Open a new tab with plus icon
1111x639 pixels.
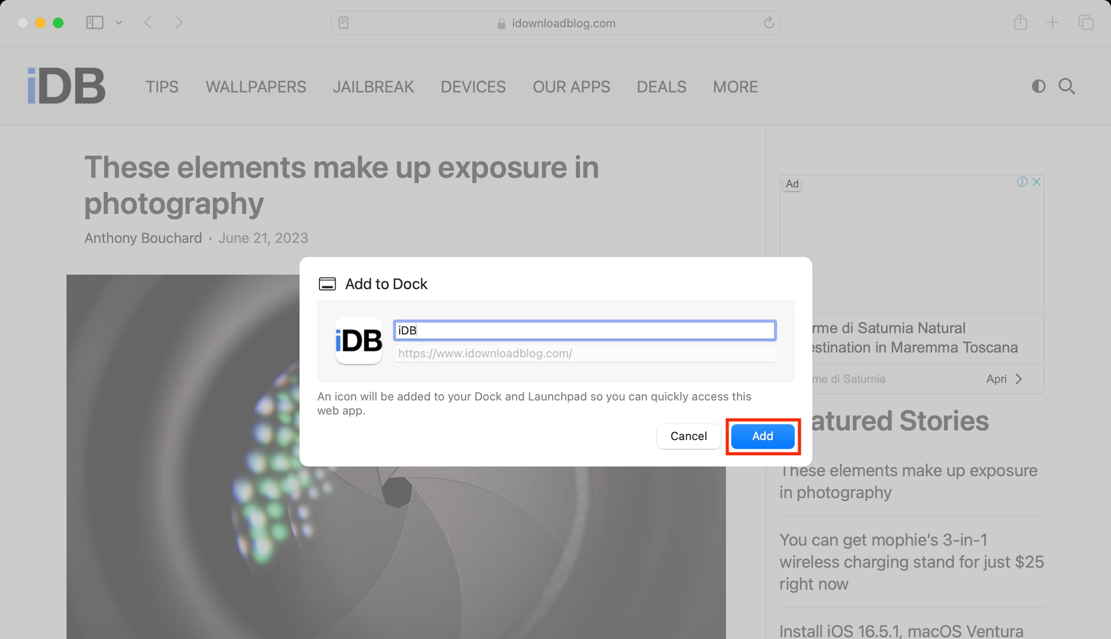tap(1052, 22)
